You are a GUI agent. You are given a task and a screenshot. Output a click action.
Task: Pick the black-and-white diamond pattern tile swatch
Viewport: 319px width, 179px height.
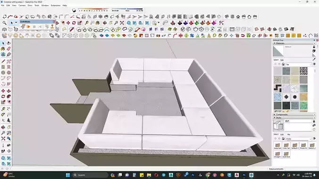[303, 71]
